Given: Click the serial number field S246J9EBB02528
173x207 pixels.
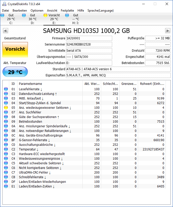Looking at the screenshot, I should coord(89,44).
